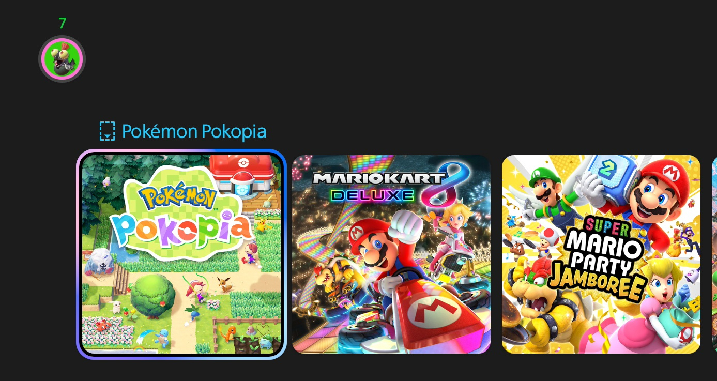The height and width of the screenshot is (381, 717).
Task: Click the virtual game card download icon
Action: (x=107, y=131)
